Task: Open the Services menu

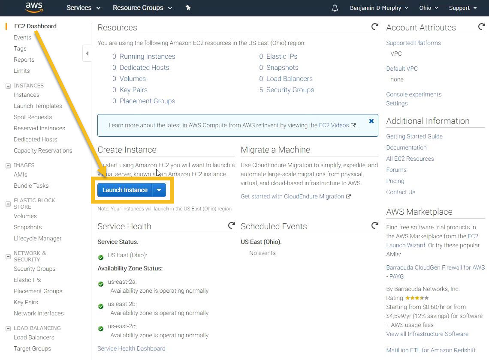Action: pos(83,8)
